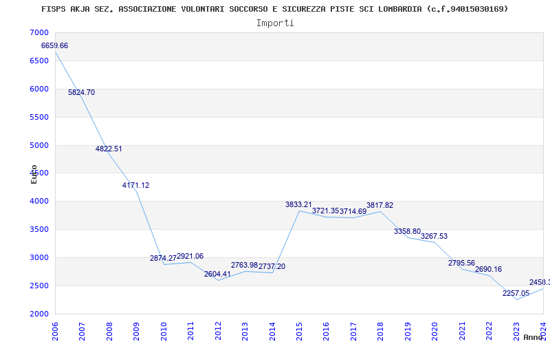Click the 5500 y-axis tick label
This screenshot has width=550, height=344.
39,117
